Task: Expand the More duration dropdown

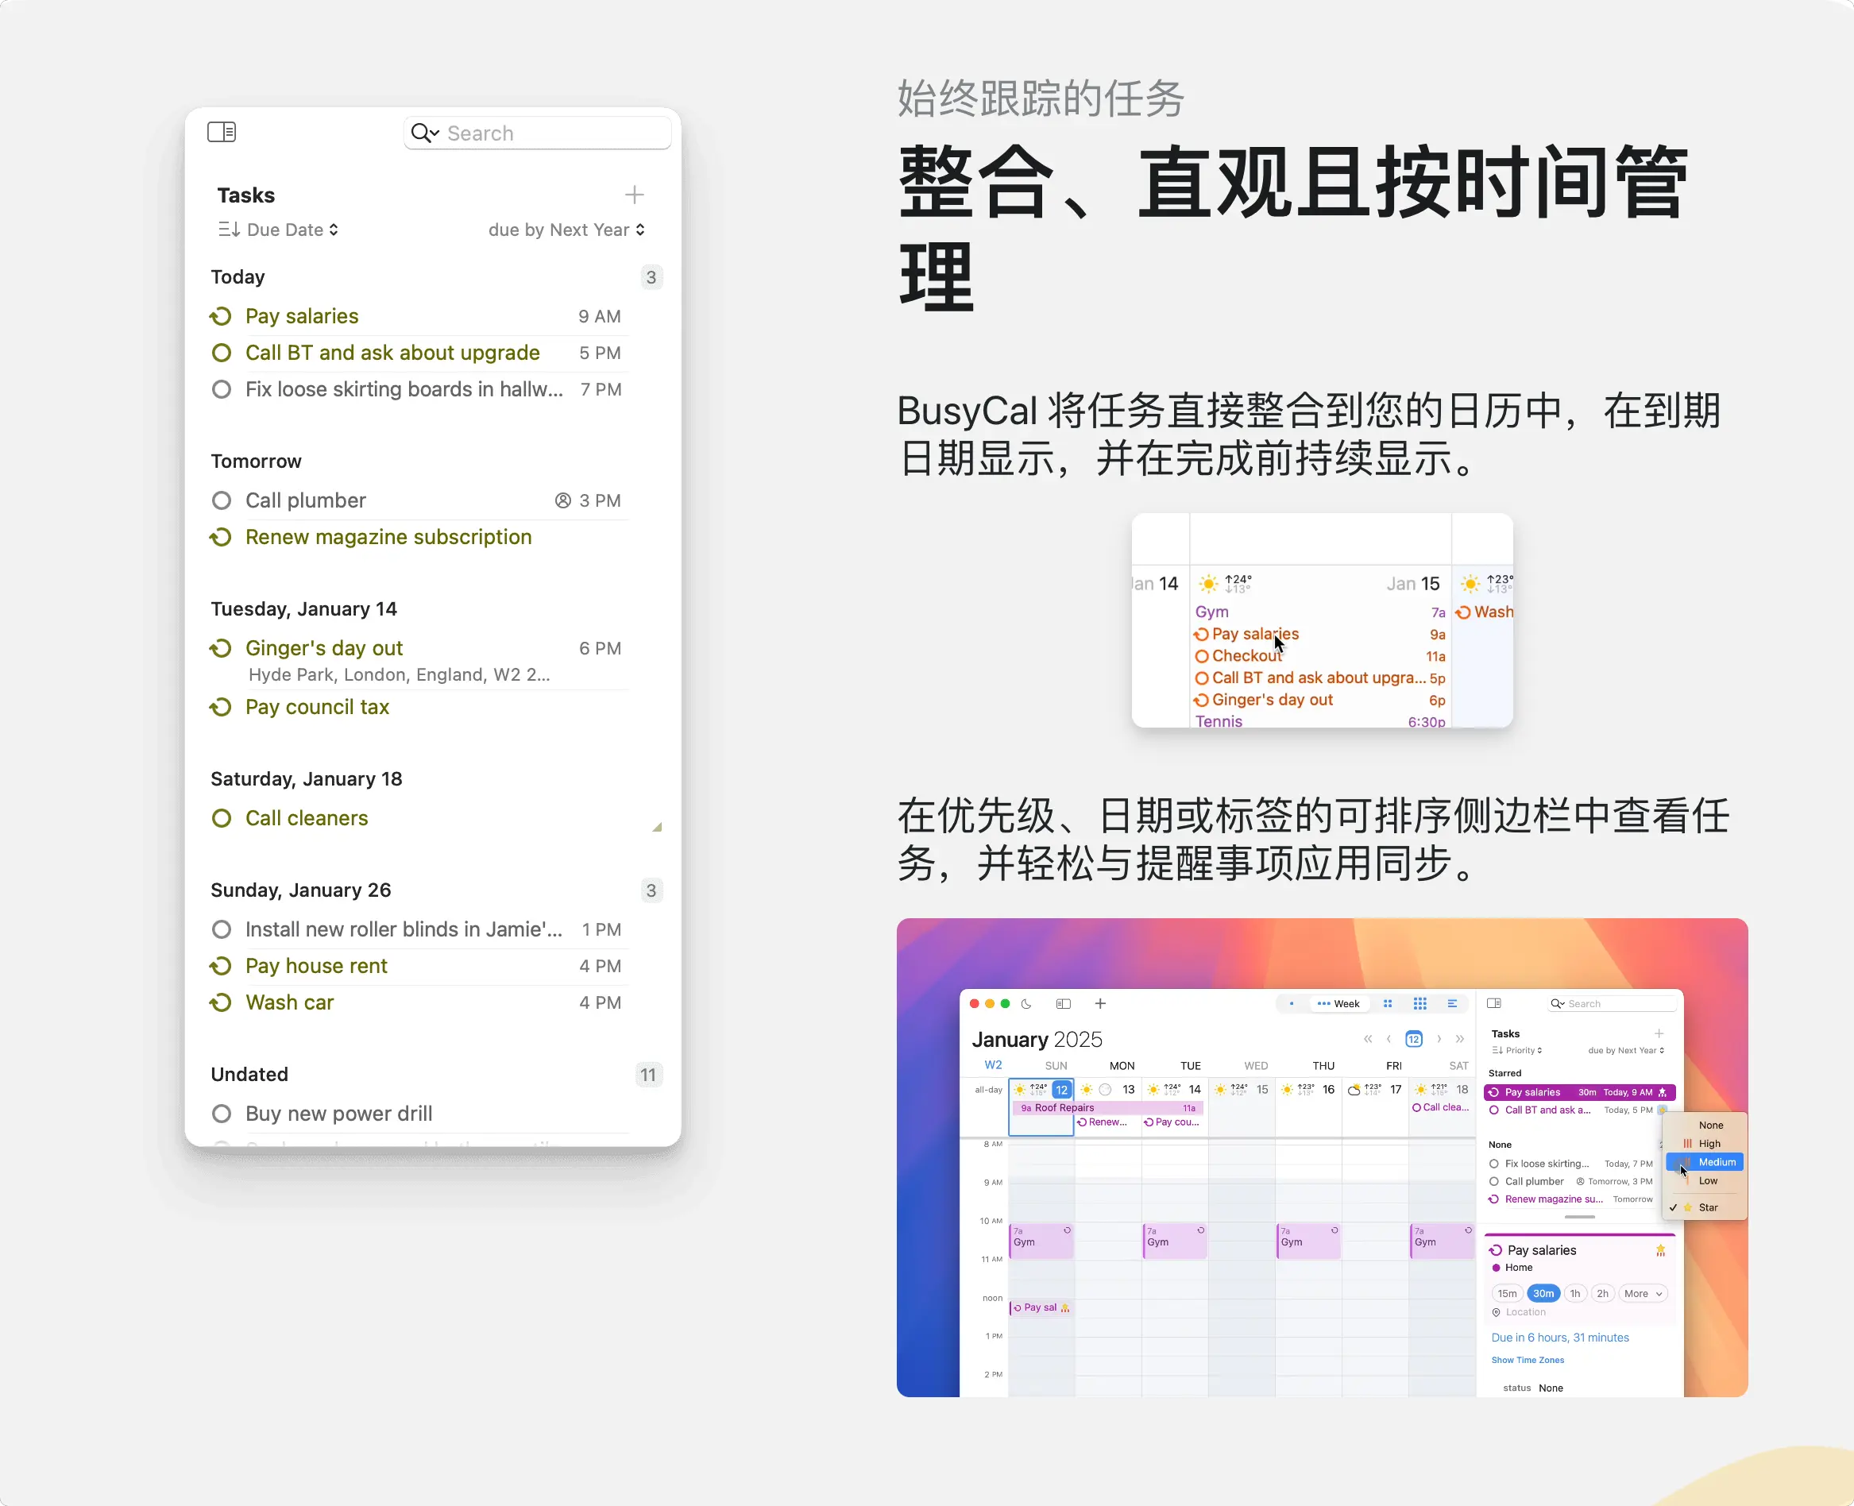Action: click(x=1643, y=1293)
